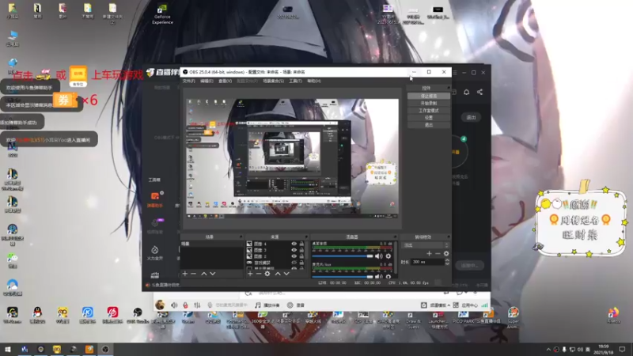Open 应用中心 in the voice bar
Screen dimensions: 633x356
pyautogui.click(x=466, y=305)
